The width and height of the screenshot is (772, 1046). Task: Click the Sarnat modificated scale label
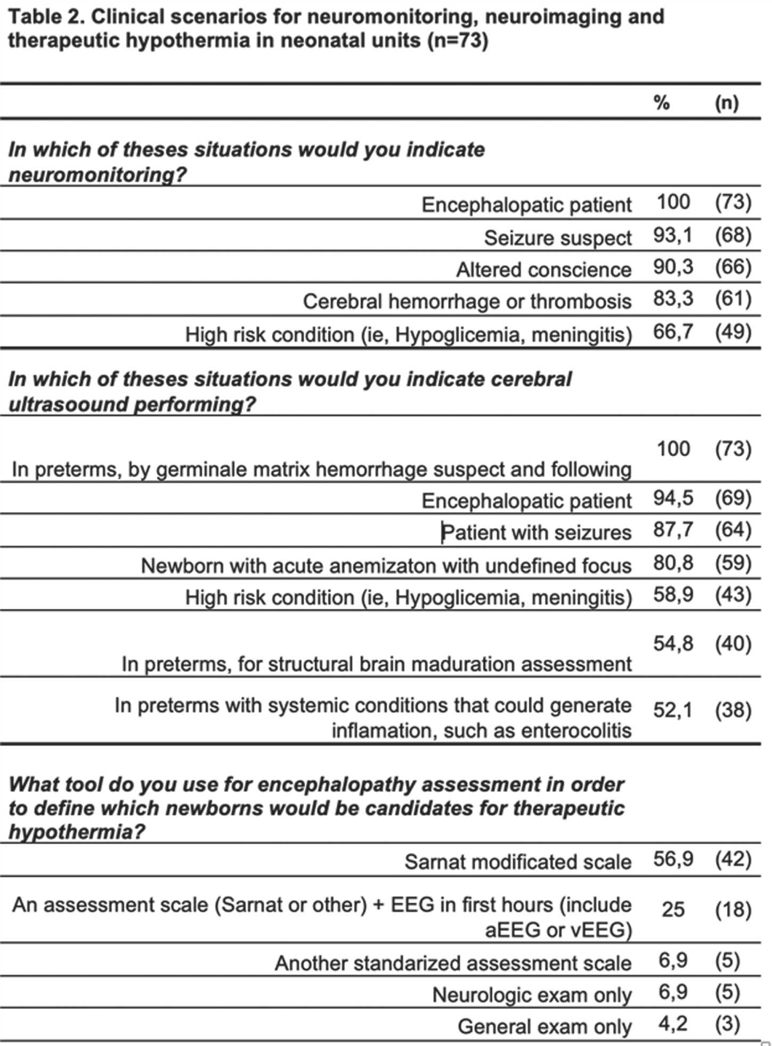pos(518,862)
